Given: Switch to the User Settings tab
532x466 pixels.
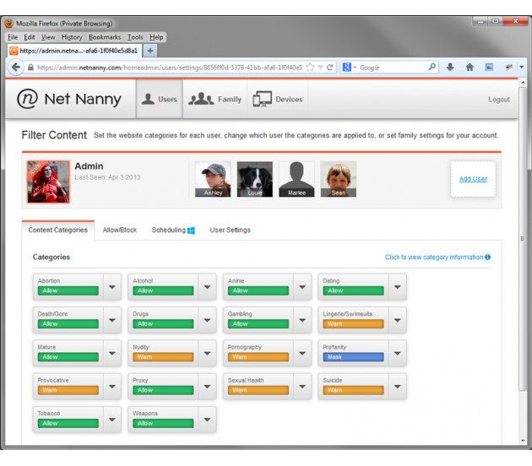Looking at the screenshot, I should 230,230.
